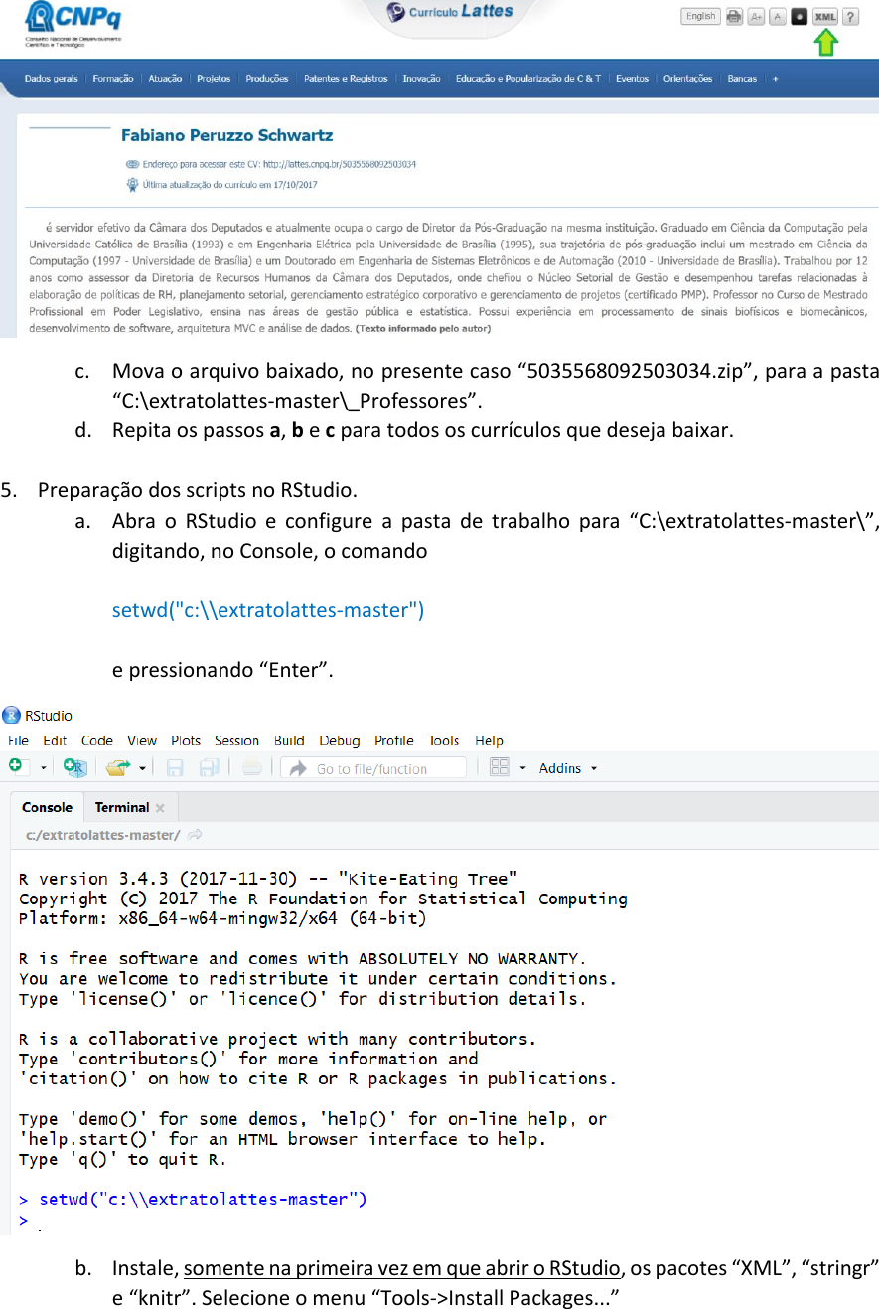Switch the Lattes page to English
The height and width of the screenshot is (1309, 879).
[700, 16]
